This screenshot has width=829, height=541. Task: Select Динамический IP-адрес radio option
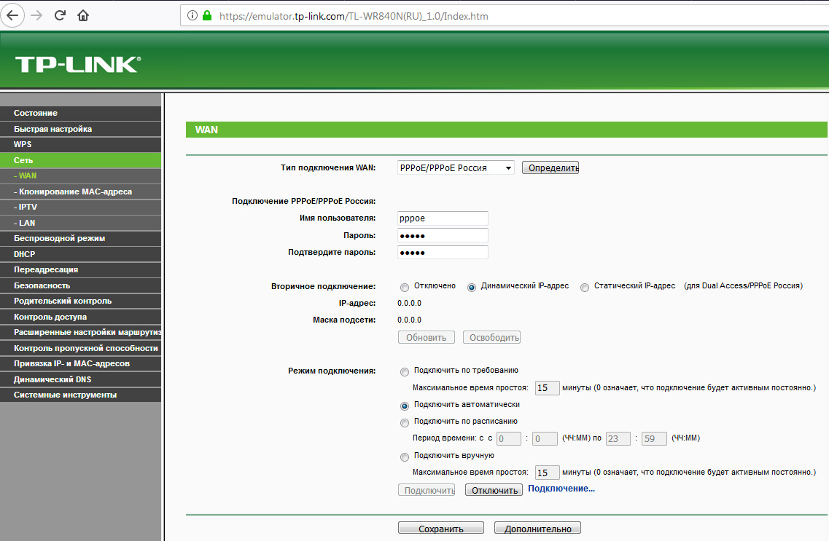point(472,288)
